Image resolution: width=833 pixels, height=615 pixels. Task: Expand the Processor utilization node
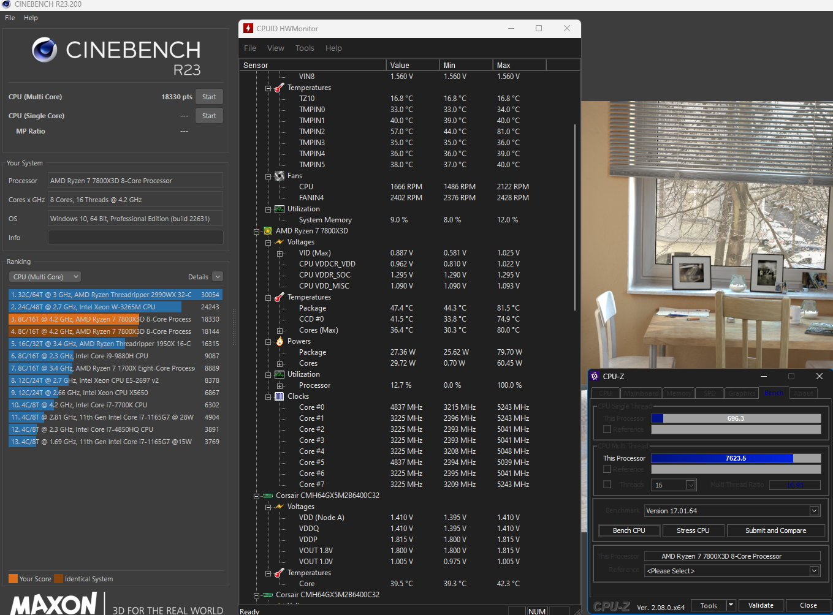[280, 386]
